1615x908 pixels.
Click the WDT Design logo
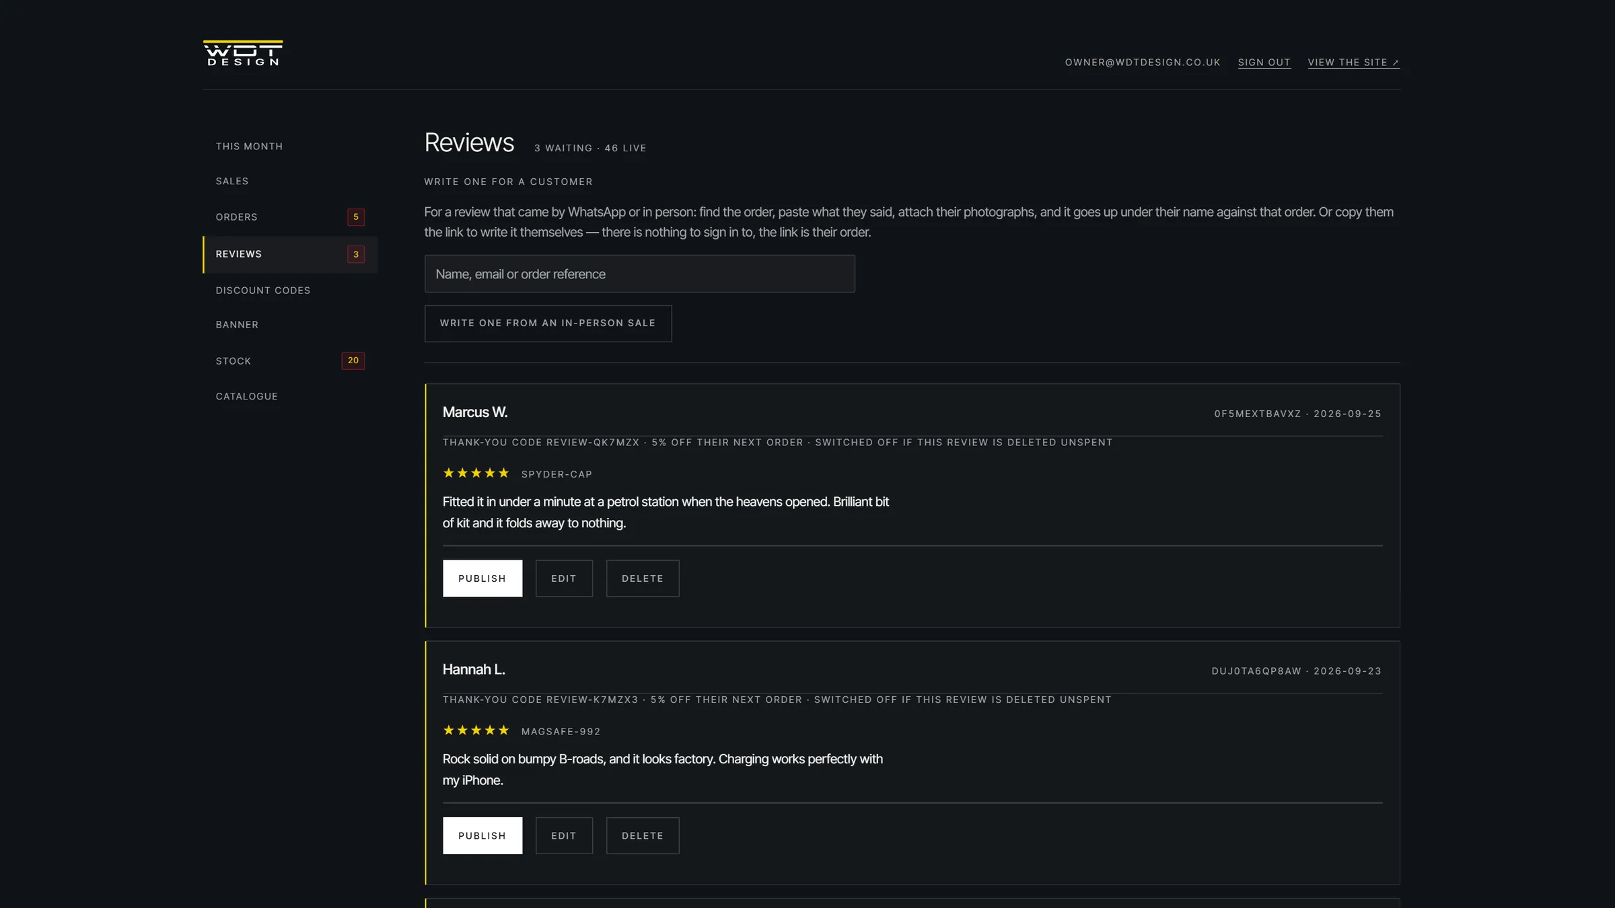click(243, 53)
